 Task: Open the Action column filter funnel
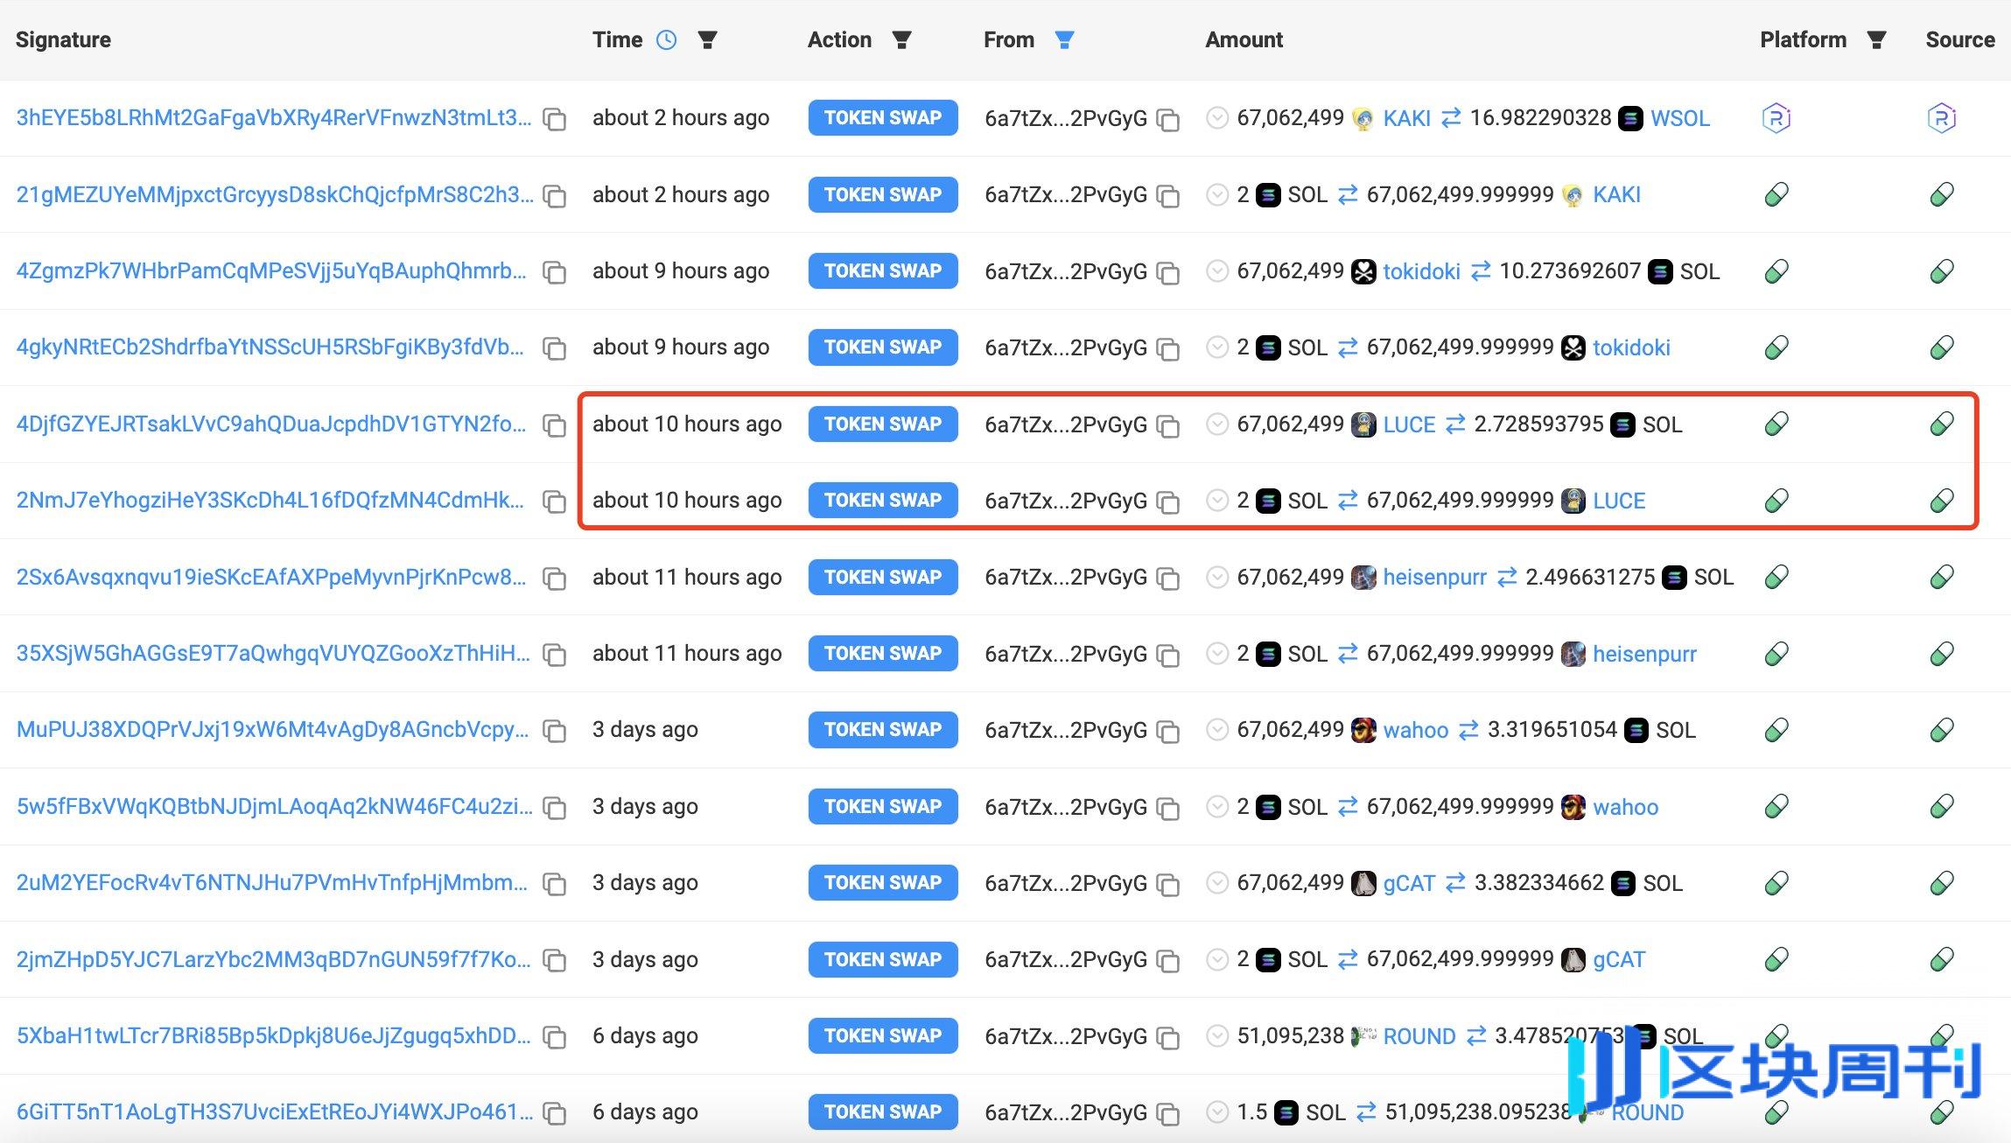[902, 39]
